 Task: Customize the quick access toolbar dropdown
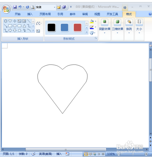click(x=71, y=7)
